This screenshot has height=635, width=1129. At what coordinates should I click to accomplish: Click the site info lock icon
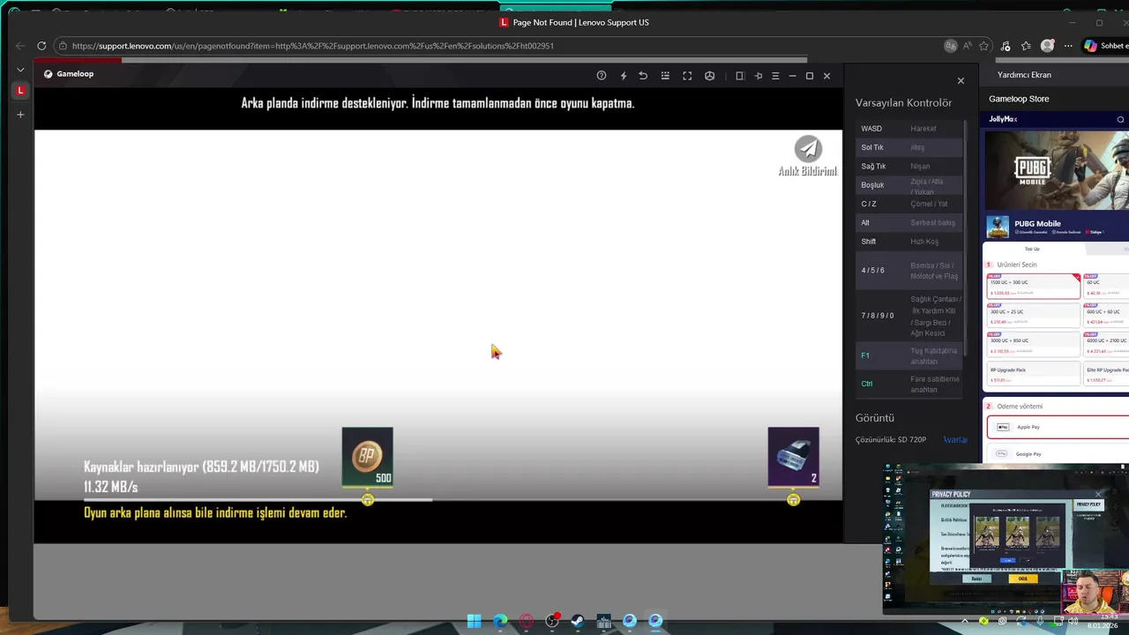pos(63,46)
